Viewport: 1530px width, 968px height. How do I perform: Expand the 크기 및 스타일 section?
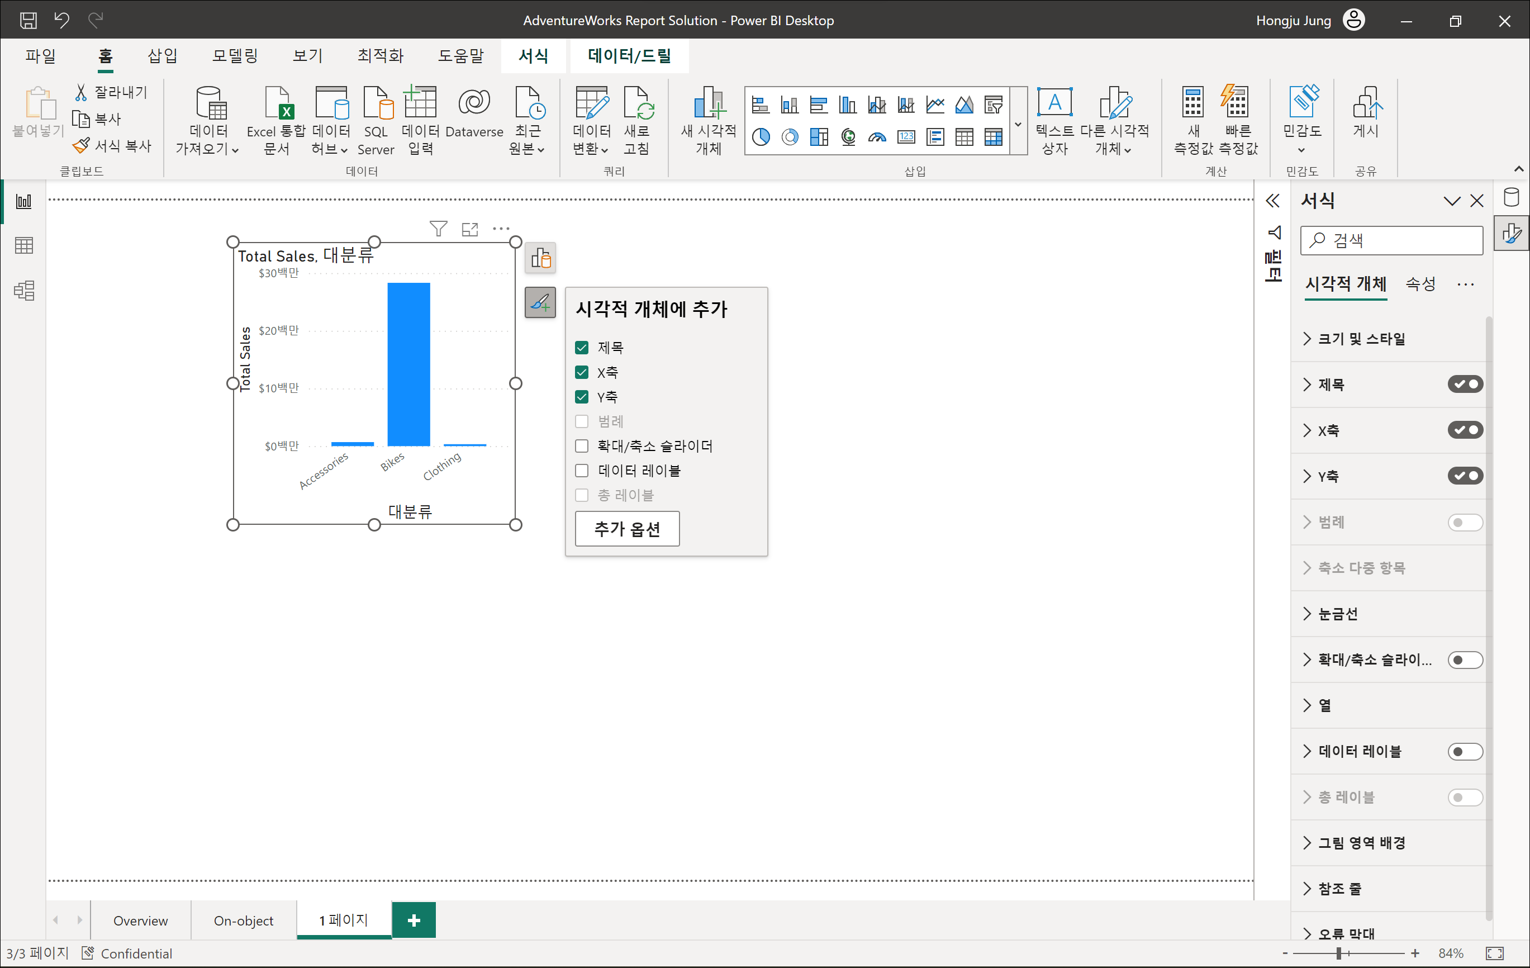coord(1361,339)
